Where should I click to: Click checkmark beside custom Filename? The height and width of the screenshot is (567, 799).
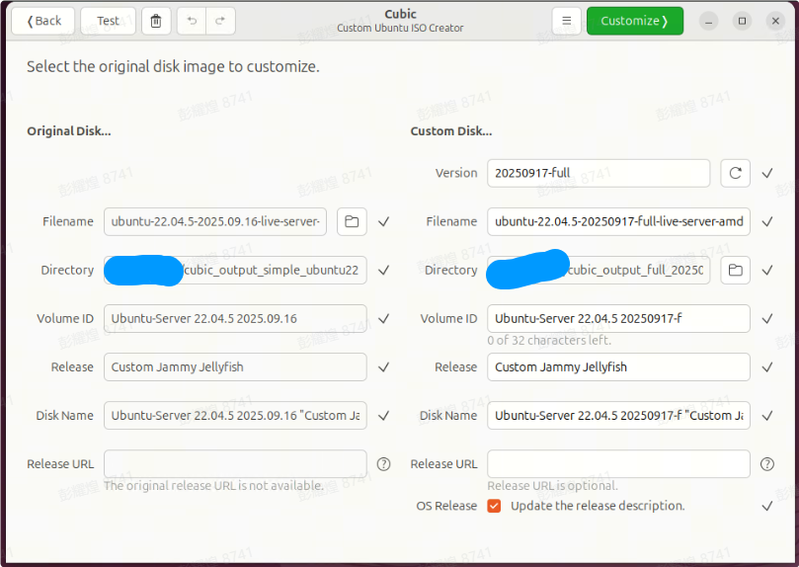(x=766, y=221)
